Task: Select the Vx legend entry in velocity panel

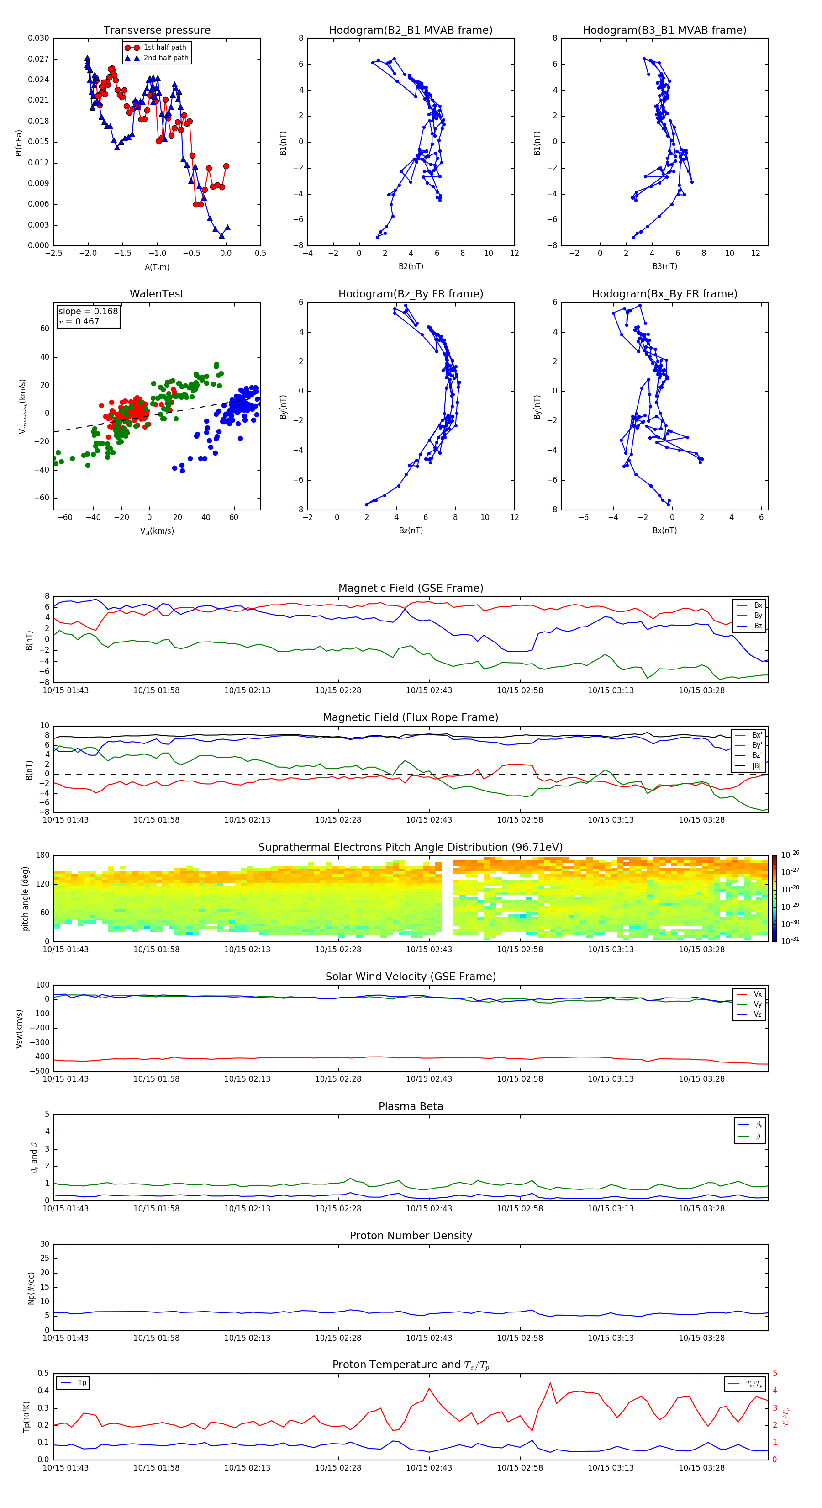Action: (749, 994)
